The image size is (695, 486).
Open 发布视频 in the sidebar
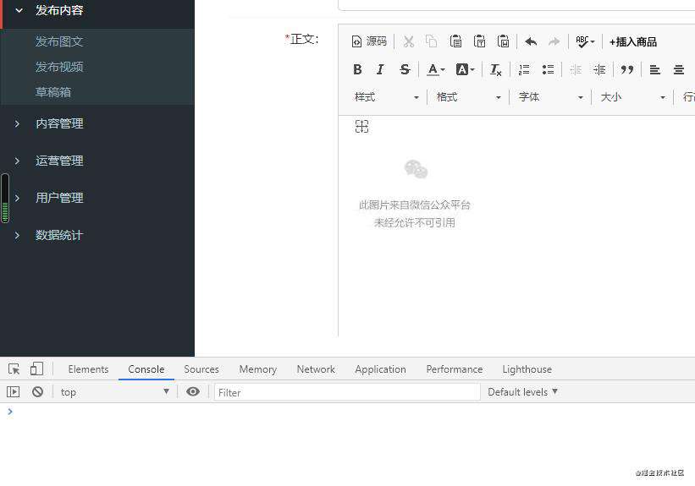point(59,67)
